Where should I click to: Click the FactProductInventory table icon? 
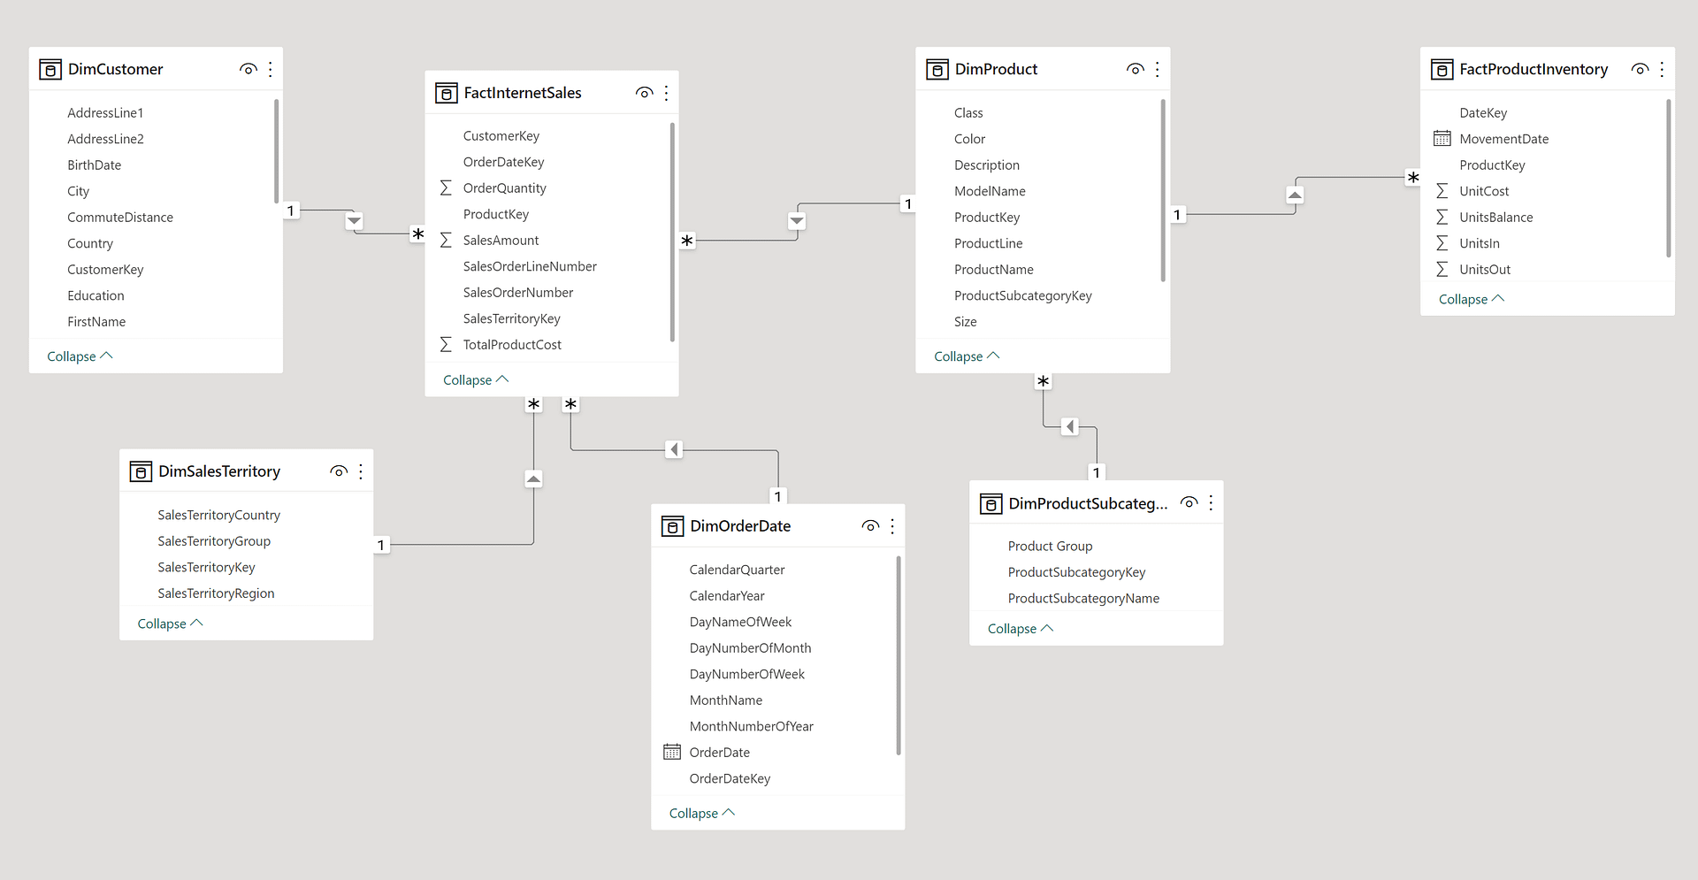click(1442, 70)
